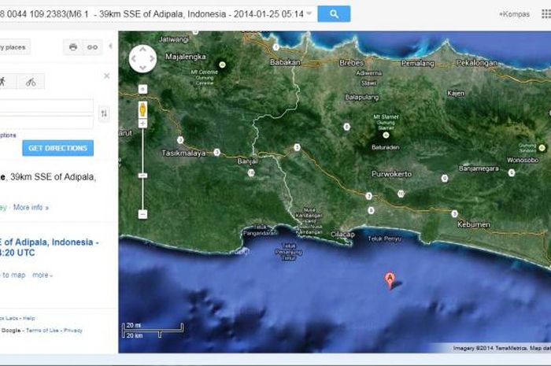Click the Banjarnegara map label
The height and width of the screenshot is (366, 551).
479,168
